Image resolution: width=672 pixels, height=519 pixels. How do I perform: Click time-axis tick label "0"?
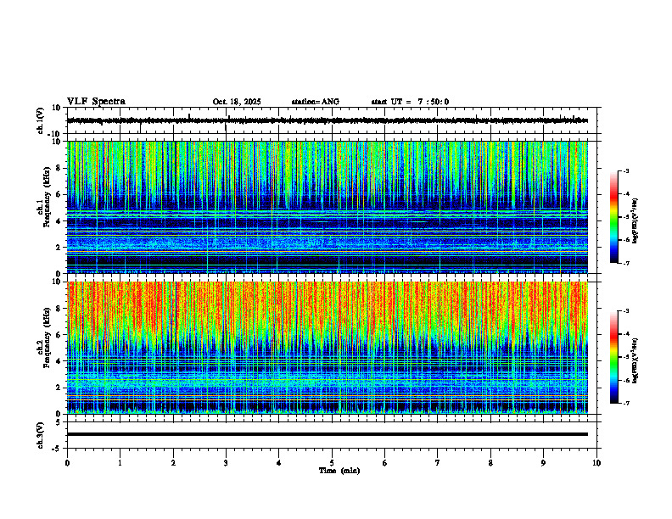click(67, 463)
